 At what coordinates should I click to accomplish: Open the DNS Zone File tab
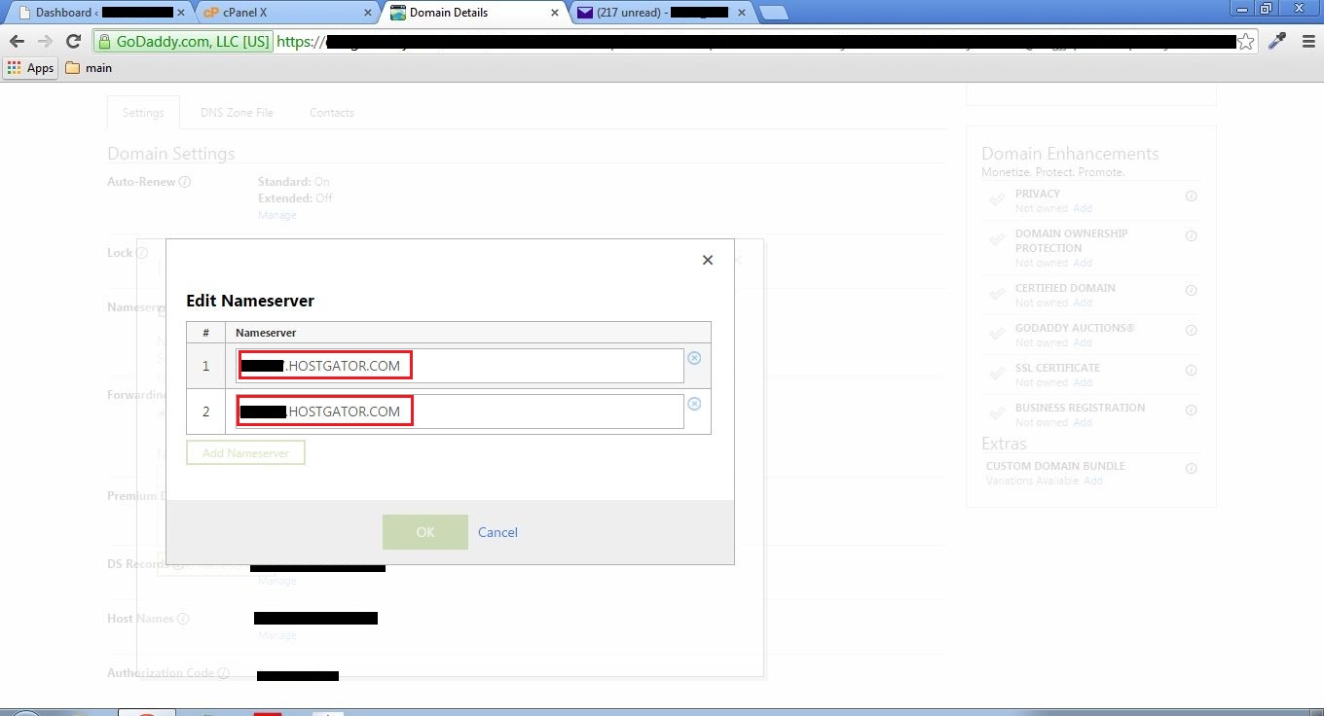(237, 113)
